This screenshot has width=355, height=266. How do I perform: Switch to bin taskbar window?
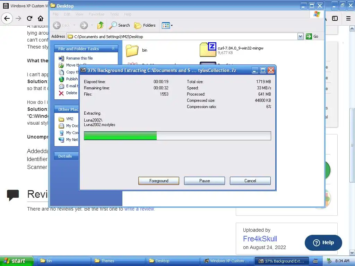pyautogui.click(x=64, y=261)
